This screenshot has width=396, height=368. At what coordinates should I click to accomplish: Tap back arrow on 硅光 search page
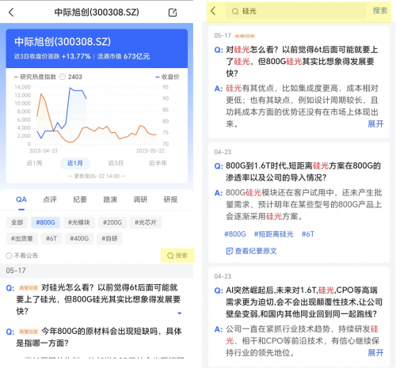click(x=213, y=11)
